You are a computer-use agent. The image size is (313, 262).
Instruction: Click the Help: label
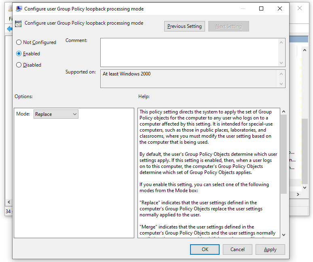point(144,96)
